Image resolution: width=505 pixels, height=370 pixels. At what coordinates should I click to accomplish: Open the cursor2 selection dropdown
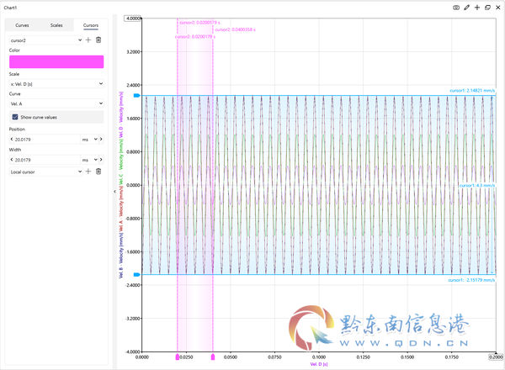(46, 40)
